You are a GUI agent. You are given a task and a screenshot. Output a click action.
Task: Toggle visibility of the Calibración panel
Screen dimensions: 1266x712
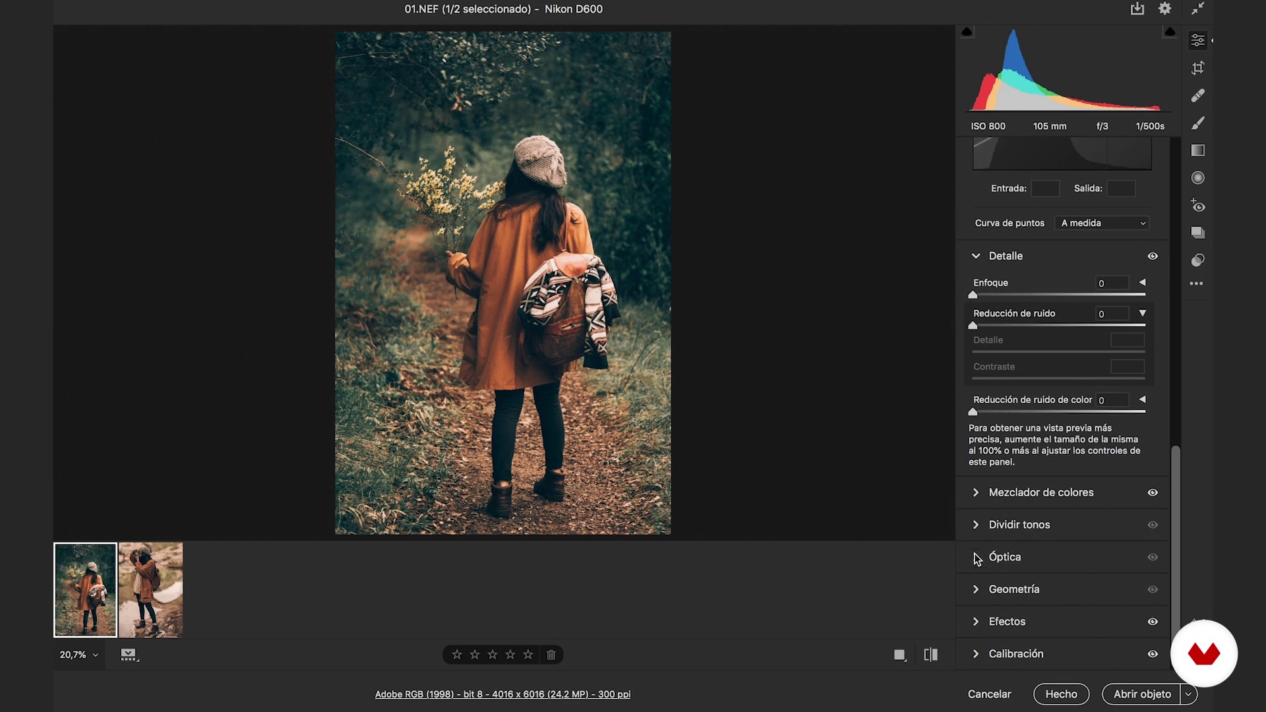click(x=1153, y=654)
